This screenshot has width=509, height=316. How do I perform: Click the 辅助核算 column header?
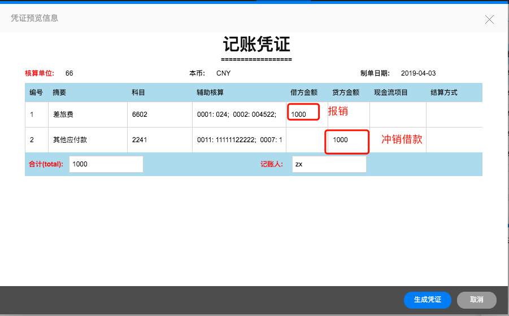pyautogui.click(x=210, y=93)
